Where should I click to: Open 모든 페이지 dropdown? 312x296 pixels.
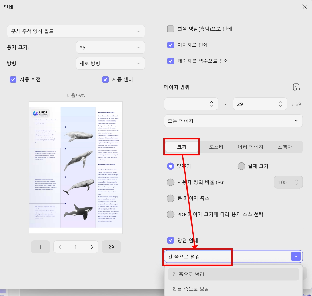coord(233,121)
